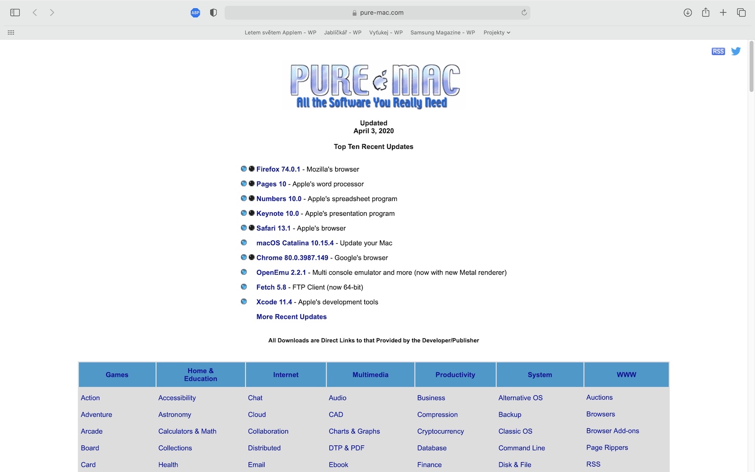This screenshot has width=755, height=472.
Task: Open the Page Rippers link
Action: 607,447
